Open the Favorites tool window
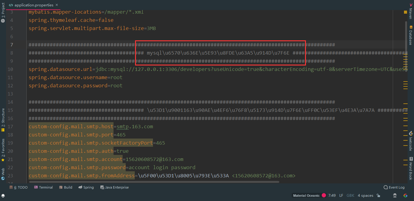This screenshot has height=201, width=414. click(3, 150)
